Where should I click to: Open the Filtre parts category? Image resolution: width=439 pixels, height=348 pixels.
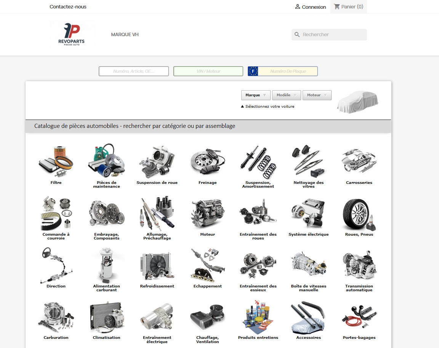click(56, 162)
